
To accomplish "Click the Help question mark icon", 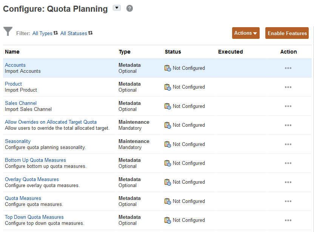I will point(129,8).
